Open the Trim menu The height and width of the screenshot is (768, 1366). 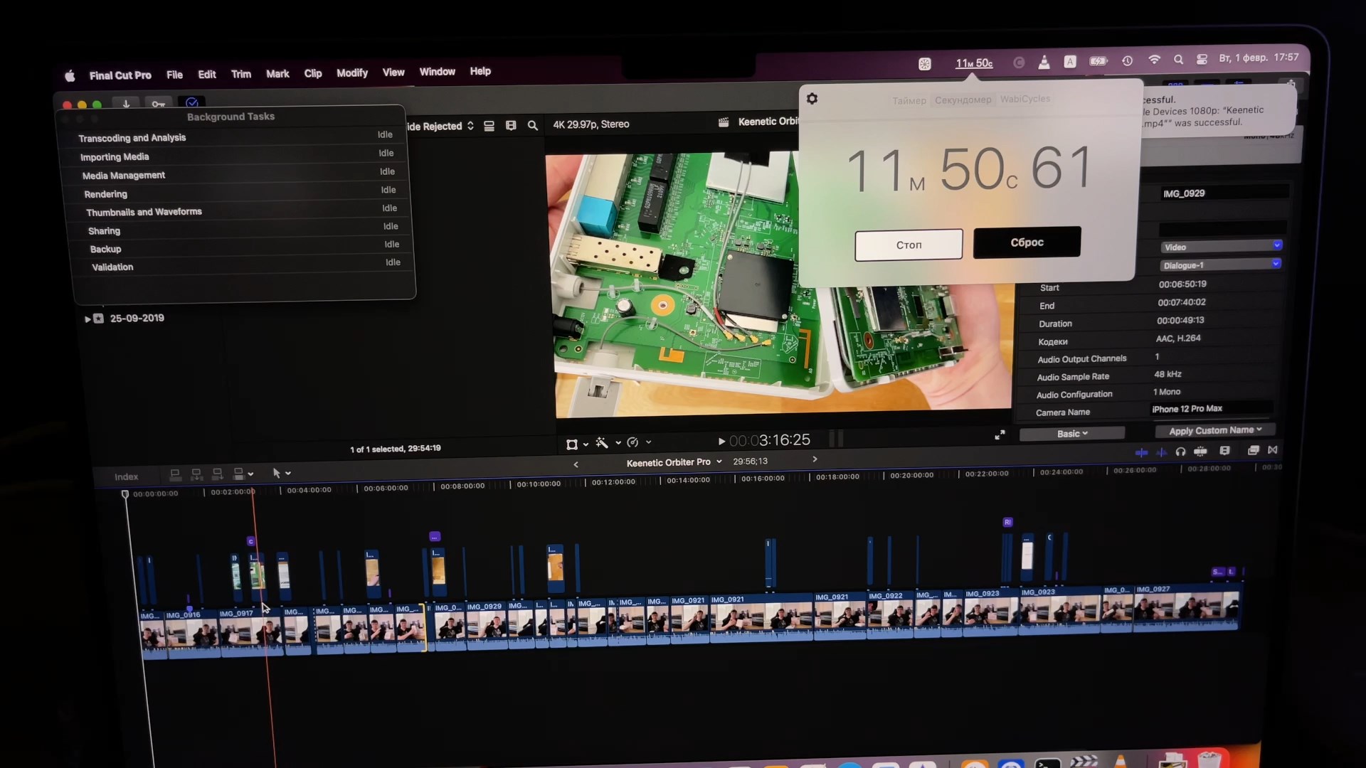pyautogui.click(x=241, y=74)
